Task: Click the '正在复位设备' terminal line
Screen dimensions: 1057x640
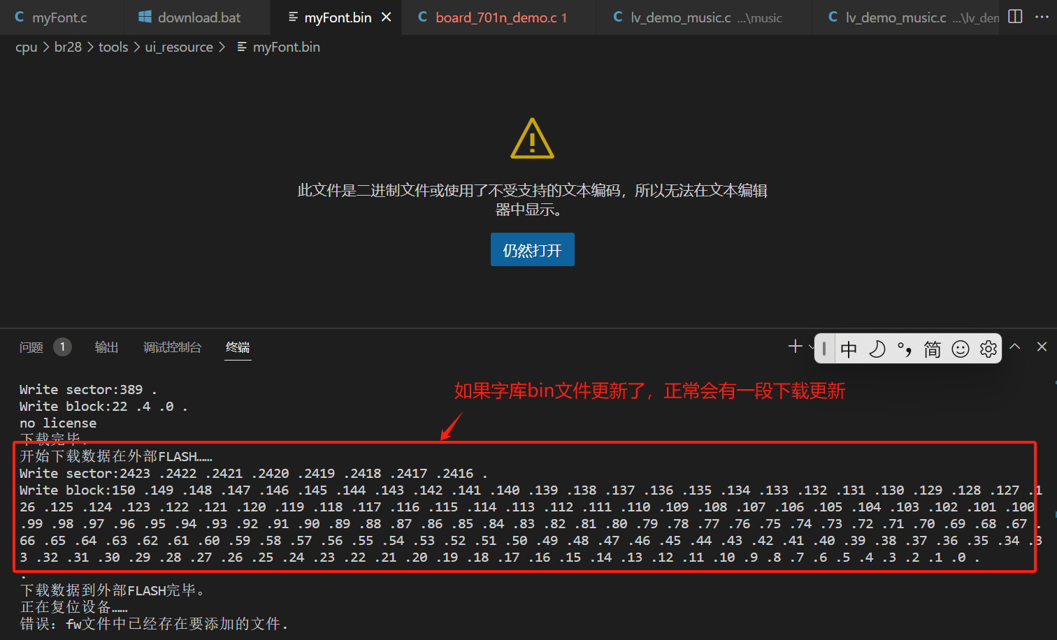Action: pos(74,607)
